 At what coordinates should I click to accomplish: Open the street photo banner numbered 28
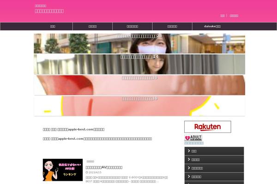pos(139,44)
